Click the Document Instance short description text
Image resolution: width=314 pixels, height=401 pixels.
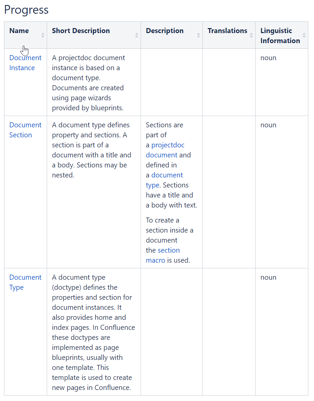click(x=88, y=83)
